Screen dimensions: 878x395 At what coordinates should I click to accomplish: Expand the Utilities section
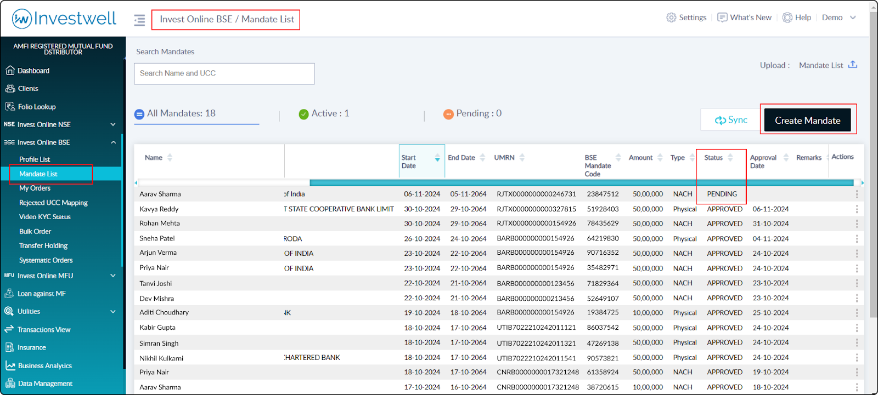[x=60, y=311]
